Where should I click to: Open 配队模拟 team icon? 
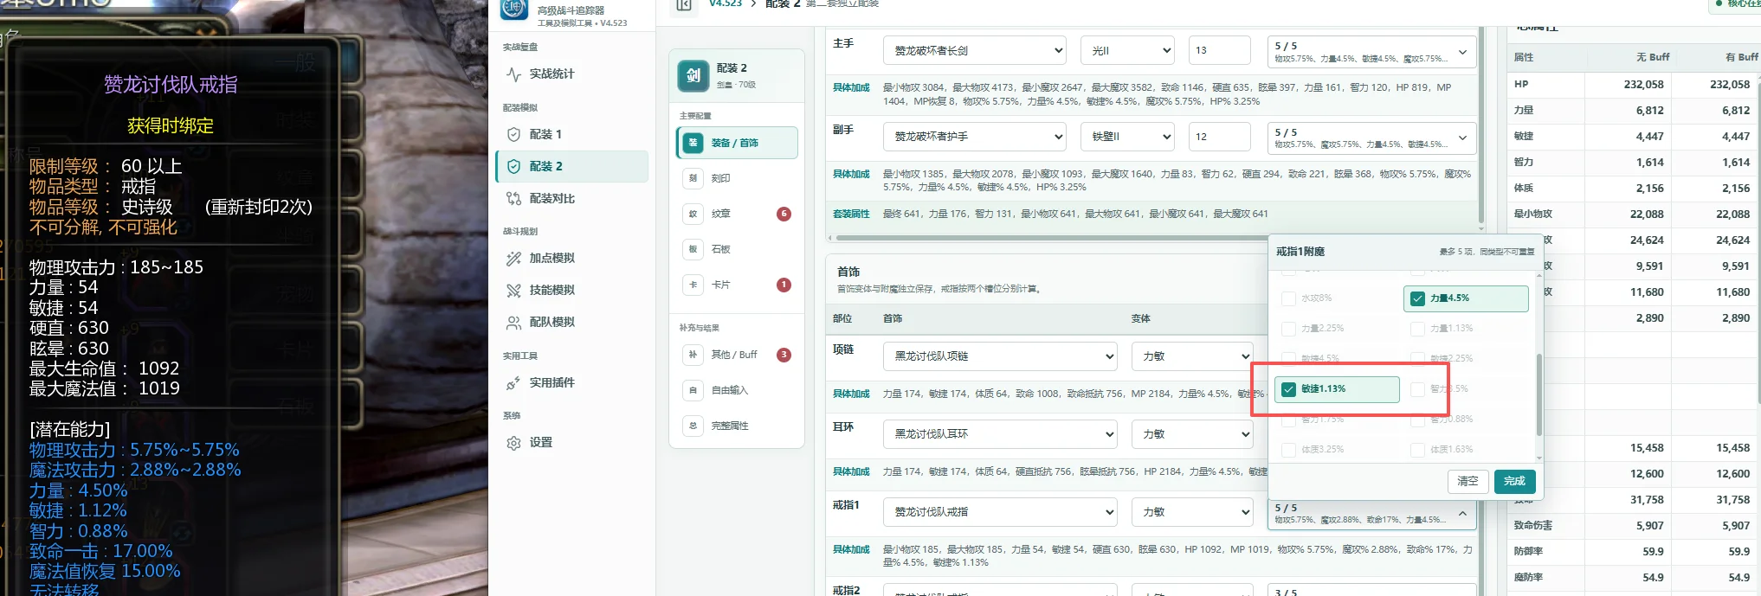(513, 323)
